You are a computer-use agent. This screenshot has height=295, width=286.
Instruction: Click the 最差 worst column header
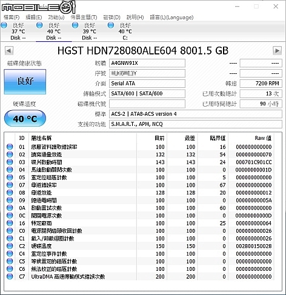[182, 138]
